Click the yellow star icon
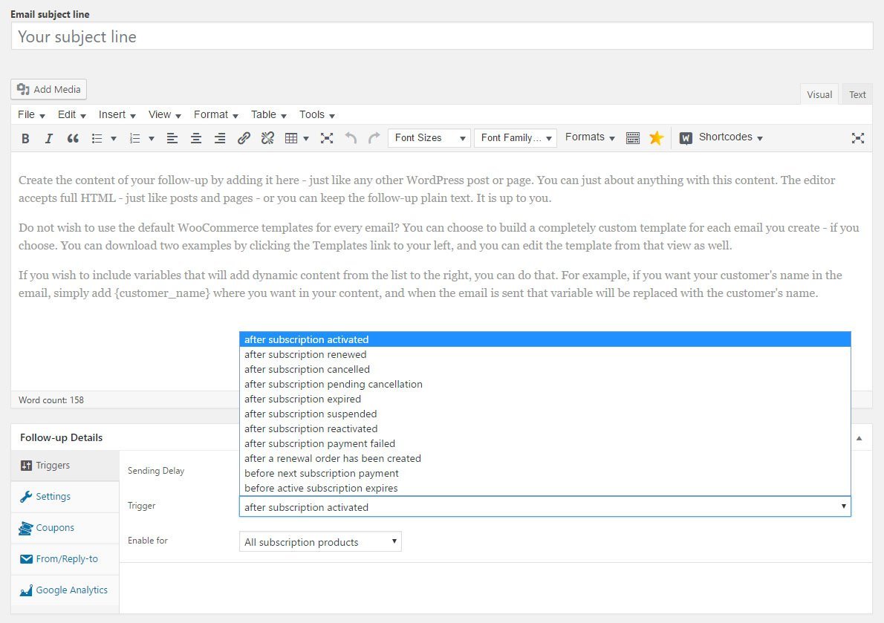884x623 pixels. [x=656, y=138]
